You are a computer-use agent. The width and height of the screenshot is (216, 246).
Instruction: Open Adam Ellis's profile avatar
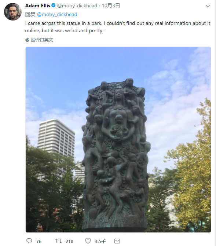point(13,12)
